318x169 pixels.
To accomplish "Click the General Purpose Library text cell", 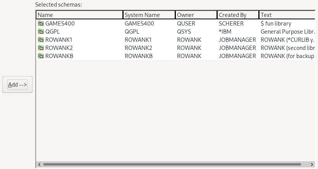I will point(287,32).
